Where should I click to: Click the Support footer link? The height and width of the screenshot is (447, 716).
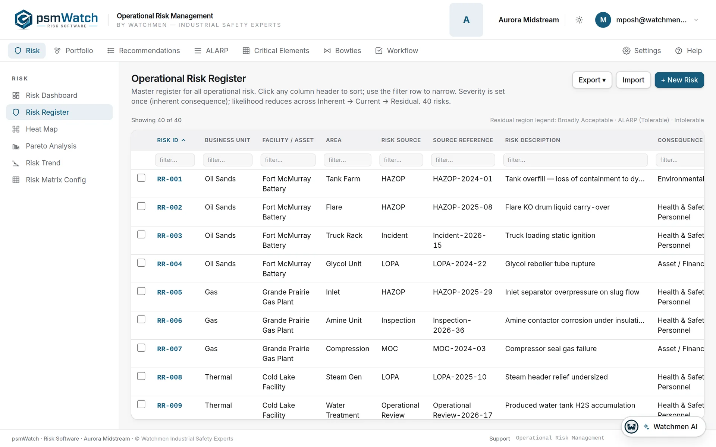pos(499,438)
